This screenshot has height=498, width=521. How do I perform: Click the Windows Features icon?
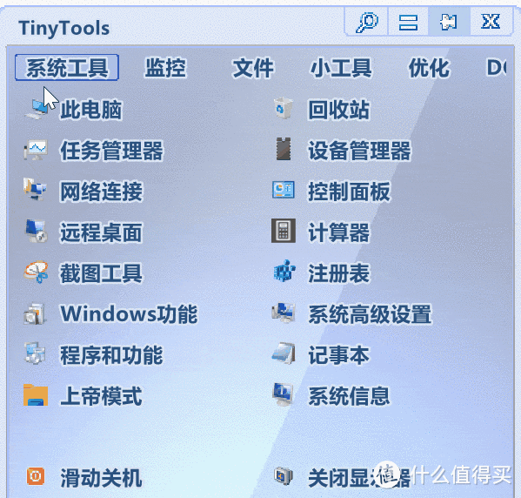coord(35,313)
